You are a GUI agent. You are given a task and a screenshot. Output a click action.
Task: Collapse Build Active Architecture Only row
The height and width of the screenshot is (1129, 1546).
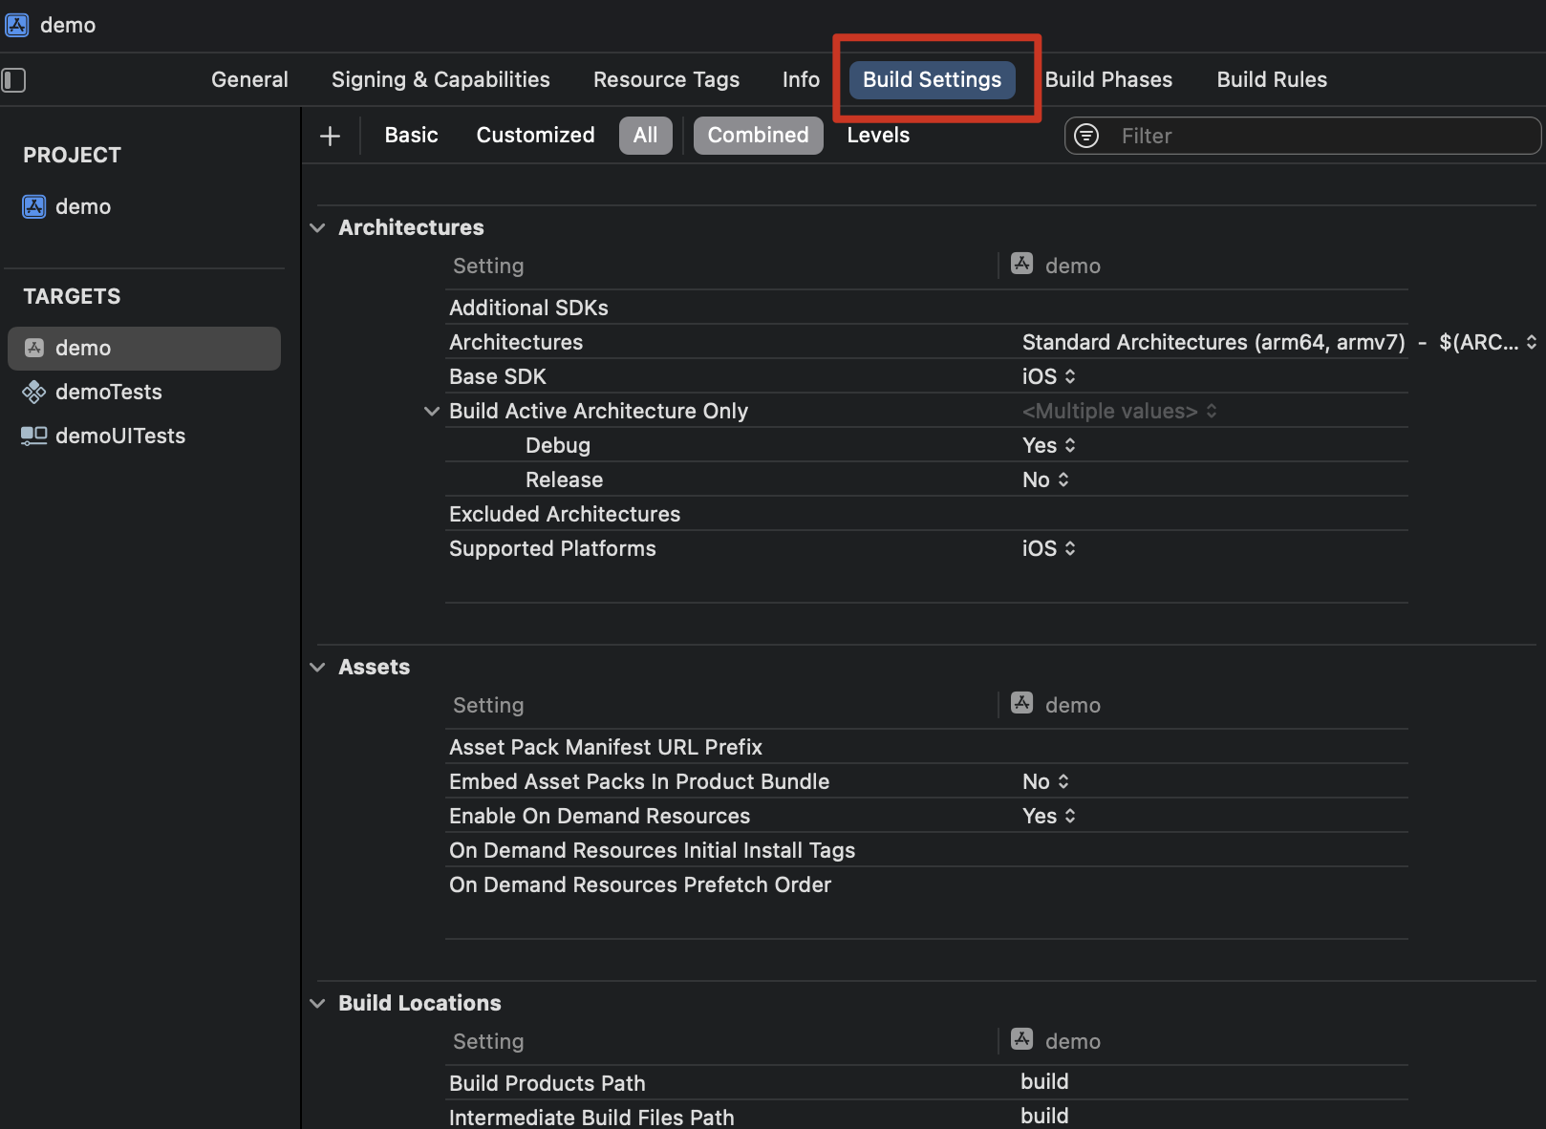(432, 411)
